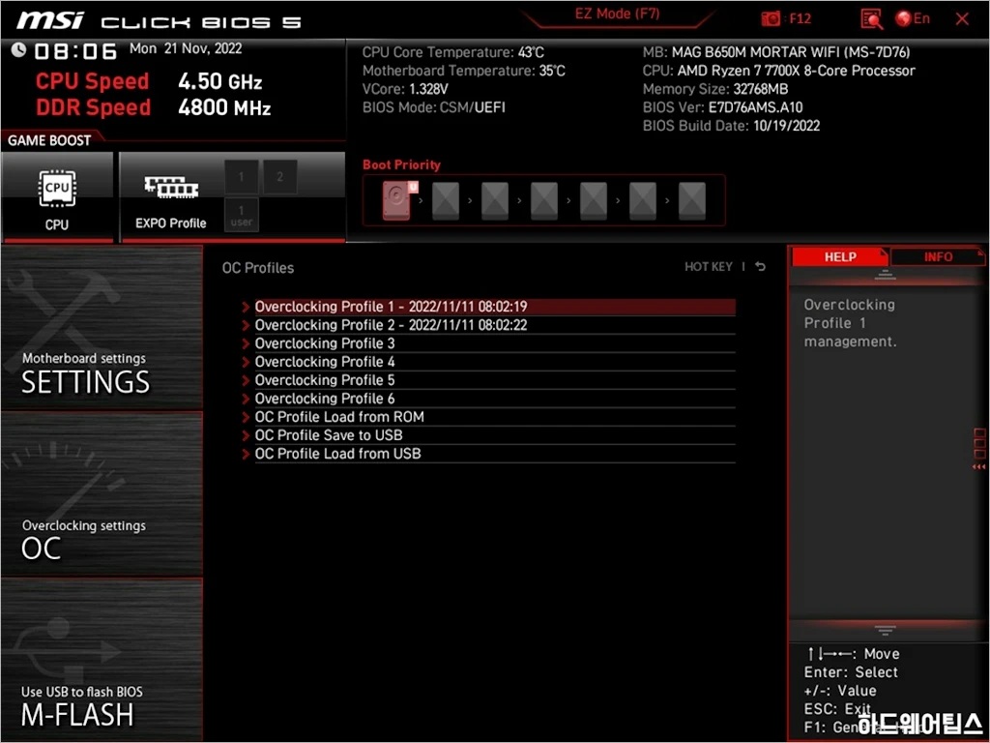This screenshot has width=990, height=743.
Task: Click the CPU Speed 4.50 GHz value
Action: pos(219,81)
